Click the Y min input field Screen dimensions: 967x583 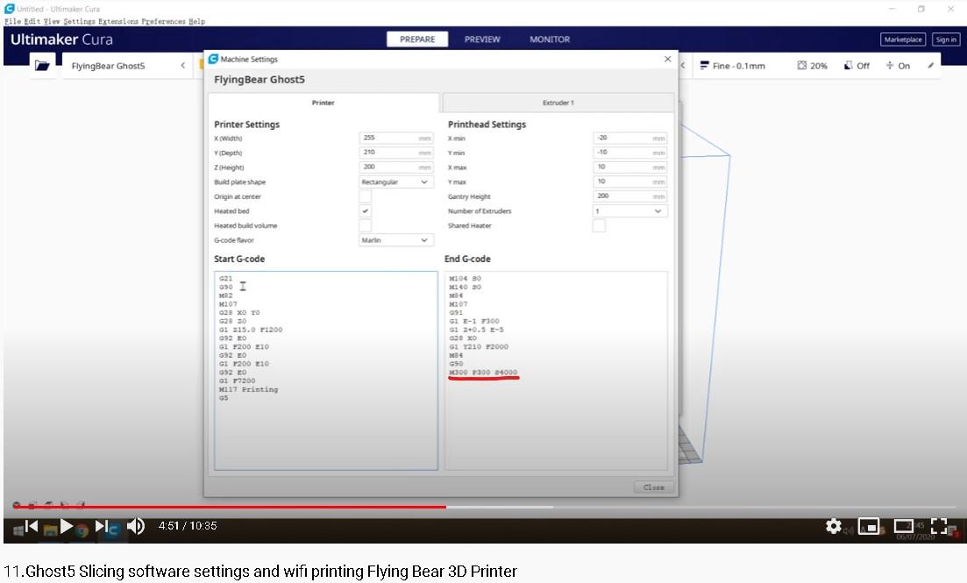pyautogui.click(x=629, y=153)
